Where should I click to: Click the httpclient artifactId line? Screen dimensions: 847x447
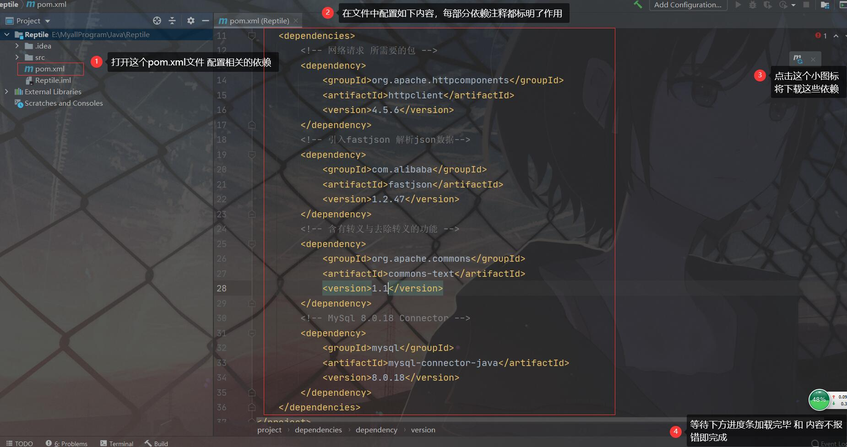pos(418,95)
